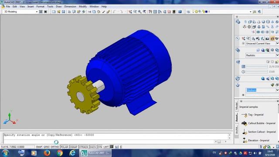Viewport: 279px width, 157px height.
Task: Toggle DUCS in status bar
Action: 92,147
